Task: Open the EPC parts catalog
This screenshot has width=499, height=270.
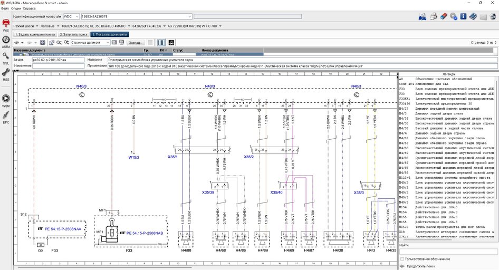Action: pyautogui.click(x=6, y=115)
